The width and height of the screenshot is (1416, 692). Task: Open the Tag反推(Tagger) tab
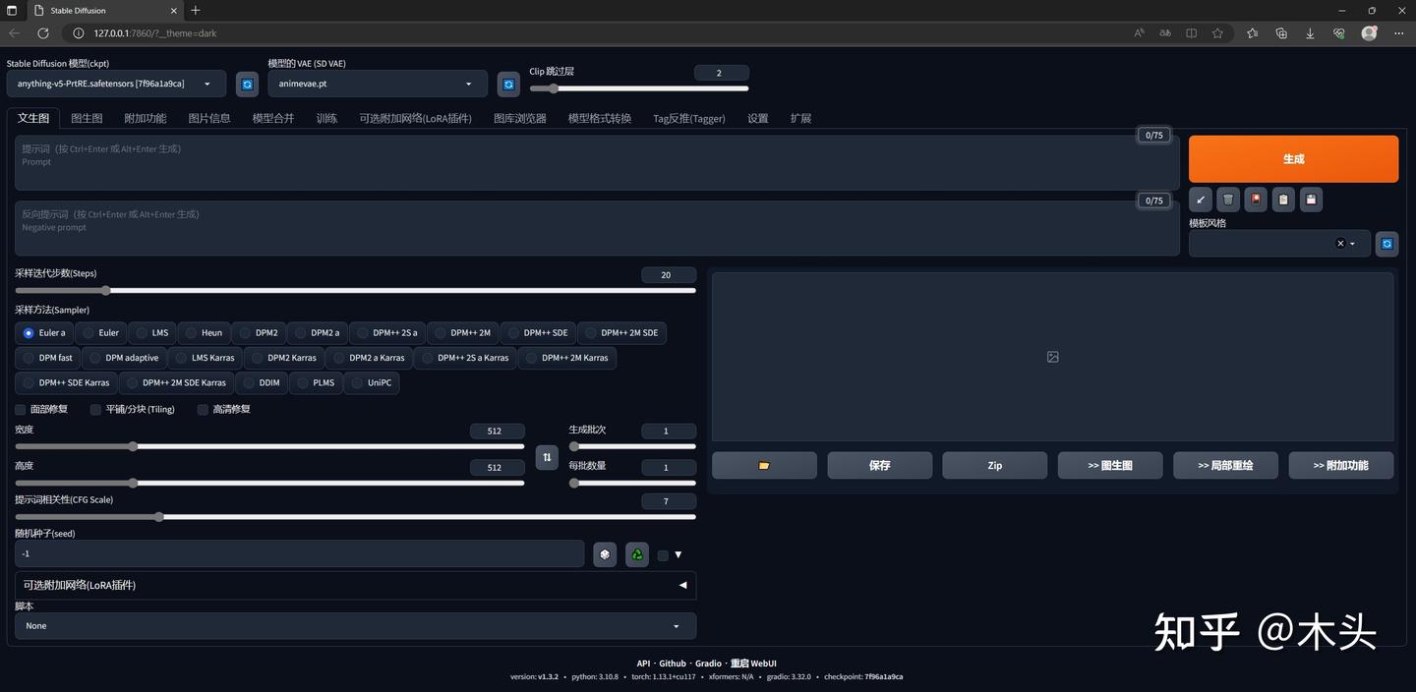(689, 118)
